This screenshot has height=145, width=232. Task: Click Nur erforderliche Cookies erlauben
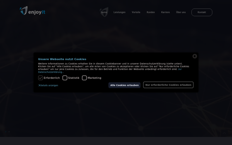click(168, 85)
